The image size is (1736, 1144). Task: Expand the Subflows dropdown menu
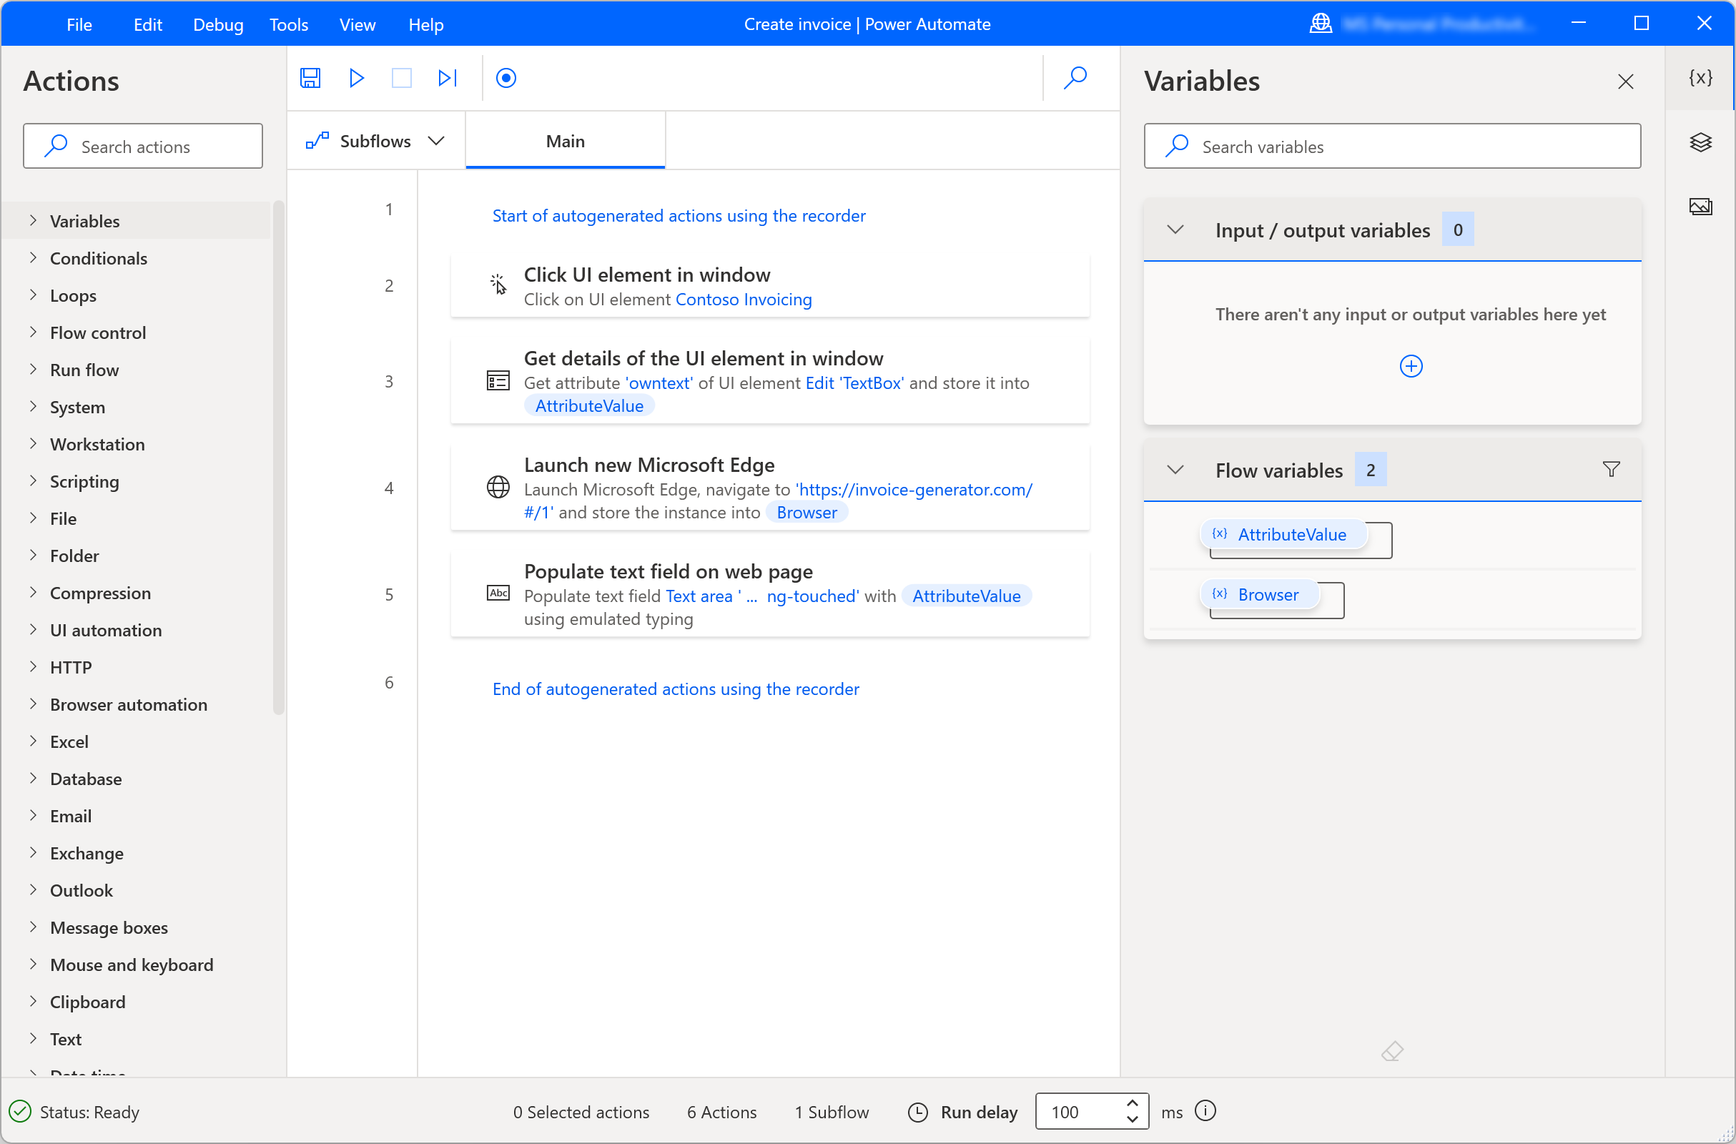pyautogui.click(x=435, y=140)
